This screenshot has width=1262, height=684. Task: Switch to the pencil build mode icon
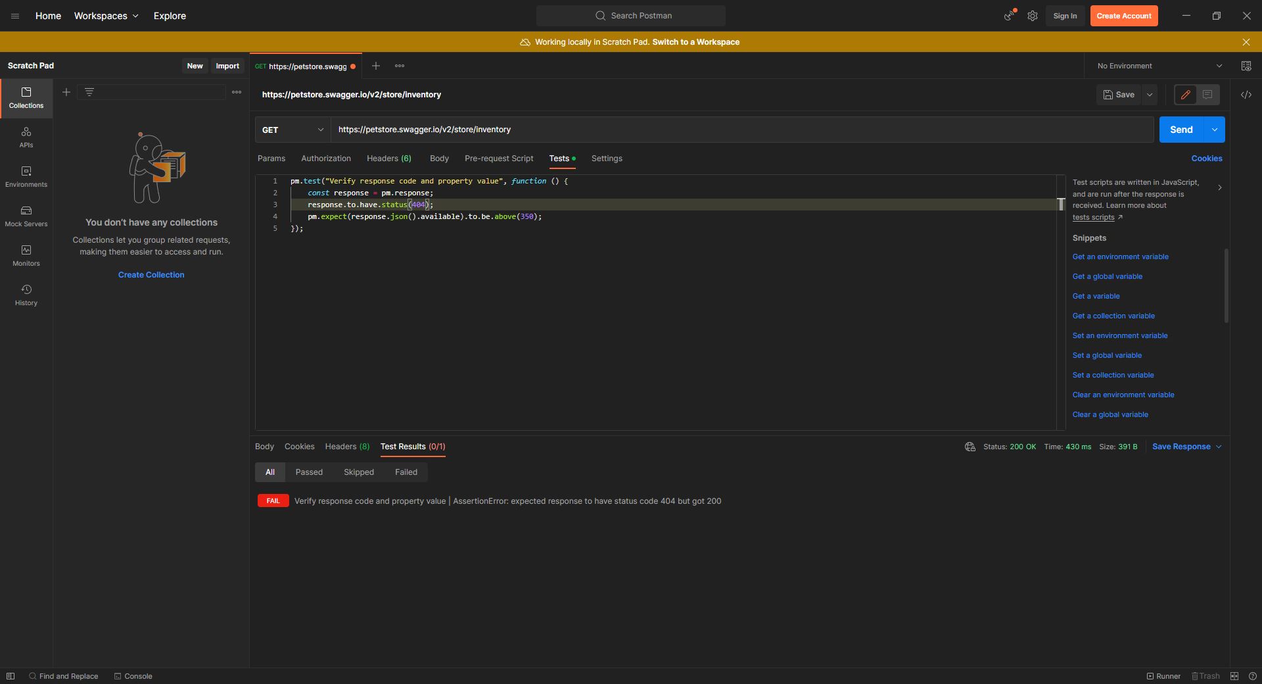[1186, 95]
